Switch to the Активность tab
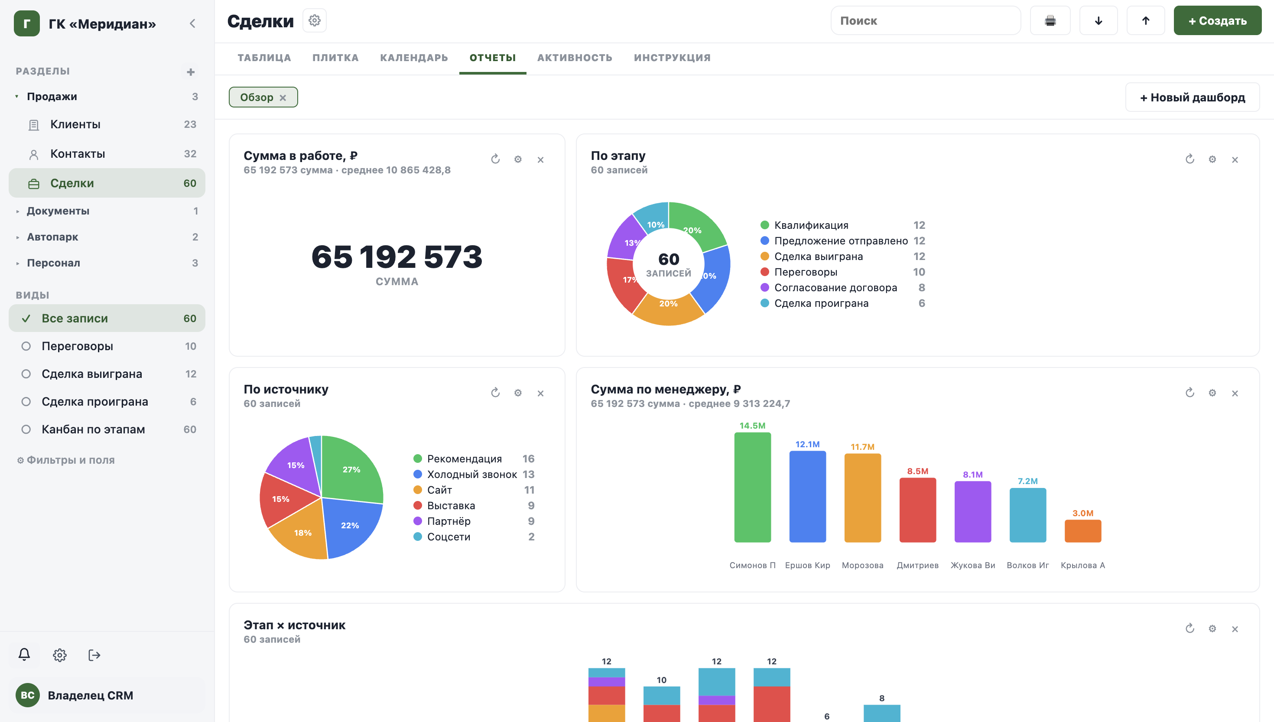Screen dimensions: 1274x722 (x=575, y=58)
